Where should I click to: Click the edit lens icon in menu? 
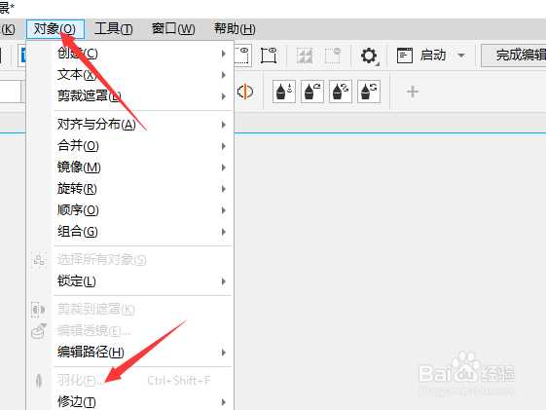click(x=38, y=331)
